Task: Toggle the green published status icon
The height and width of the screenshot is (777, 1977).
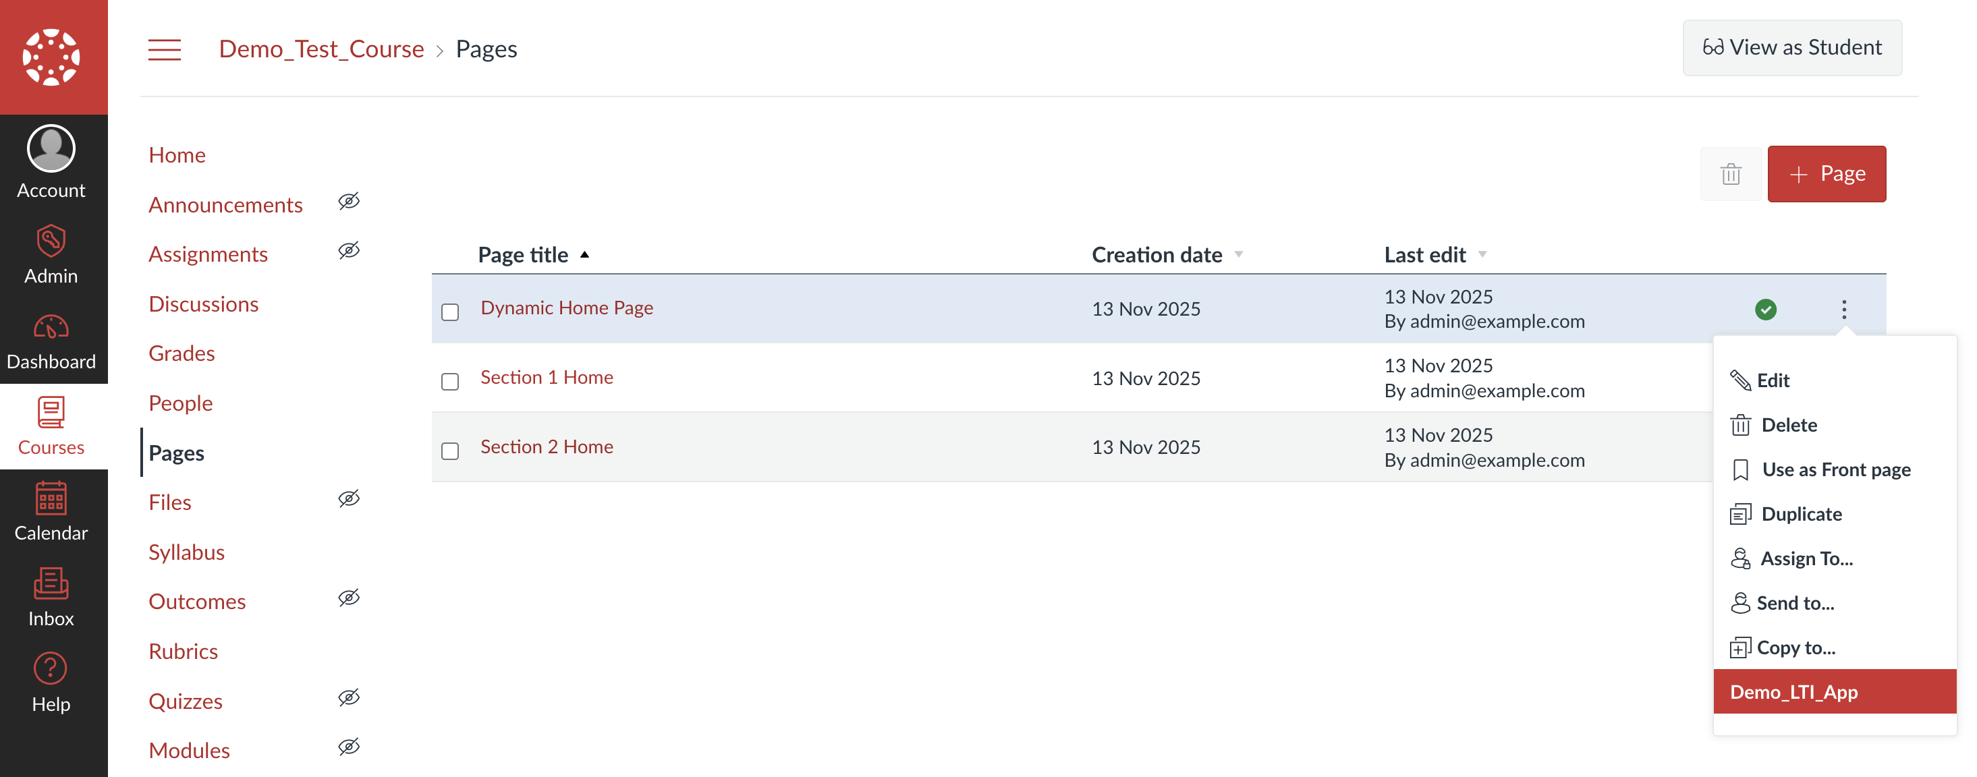Action: click(1765, 309)
